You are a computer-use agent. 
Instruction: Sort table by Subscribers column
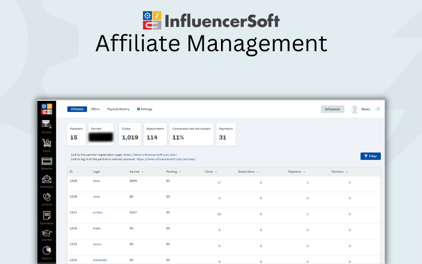pos(248,172)
